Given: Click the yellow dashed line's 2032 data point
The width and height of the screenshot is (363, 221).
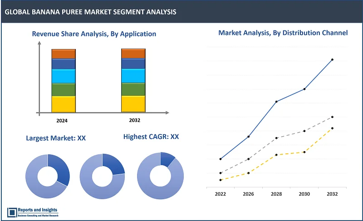Looking at the screenshot, I should (332, 128).
